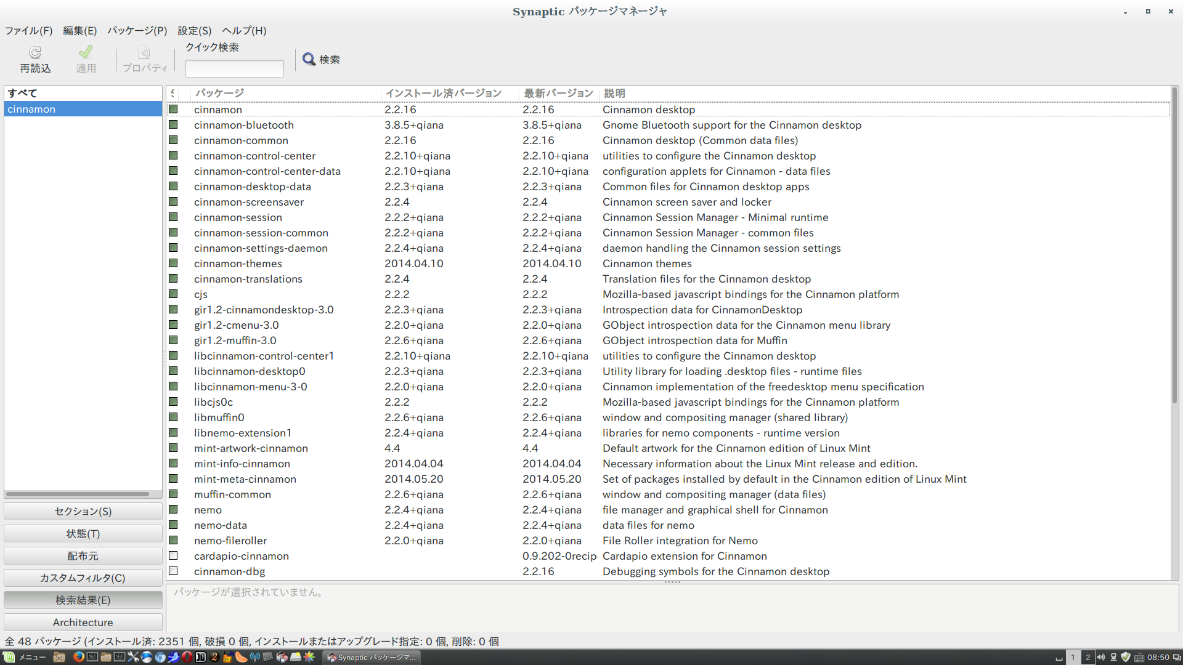Open the keyboard layout tray icon

click(1139, 658)
